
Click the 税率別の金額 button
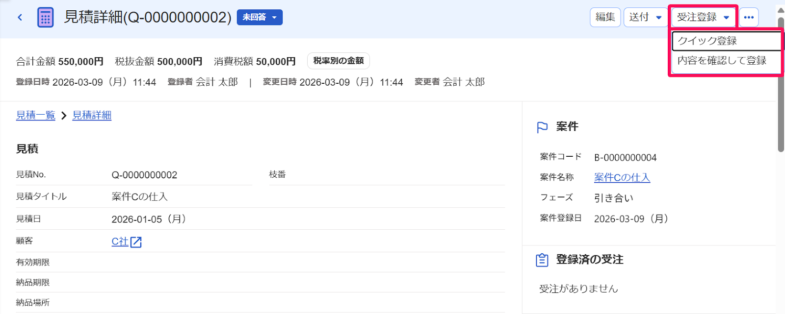pyautogui.click(x=339, y=61)
